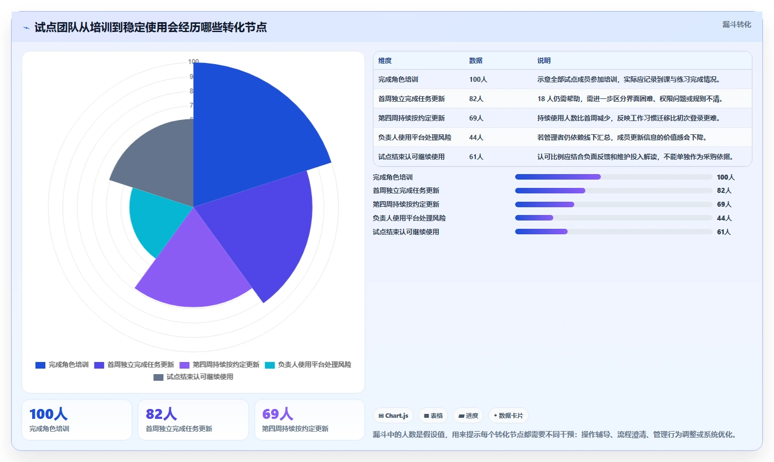Viewport: 774px width, 462px height.
Task: Click the axis label 100 on chart
Action: (193, 62)
